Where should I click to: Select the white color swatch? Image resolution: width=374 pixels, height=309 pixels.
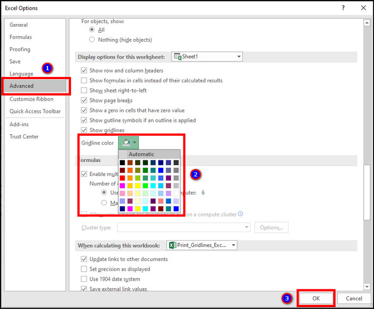click(176, 194)
